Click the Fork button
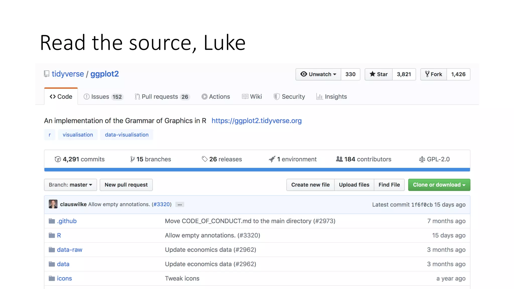The width and height of the screenshot is (514, 289). coord(433,74)
